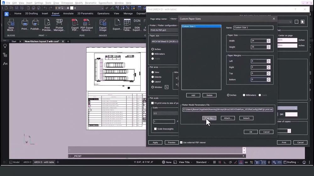Enable Scale lineweights checkbox
Image resolution: width=314 pixels, height=176 pixels.
[x=155, y=129]
